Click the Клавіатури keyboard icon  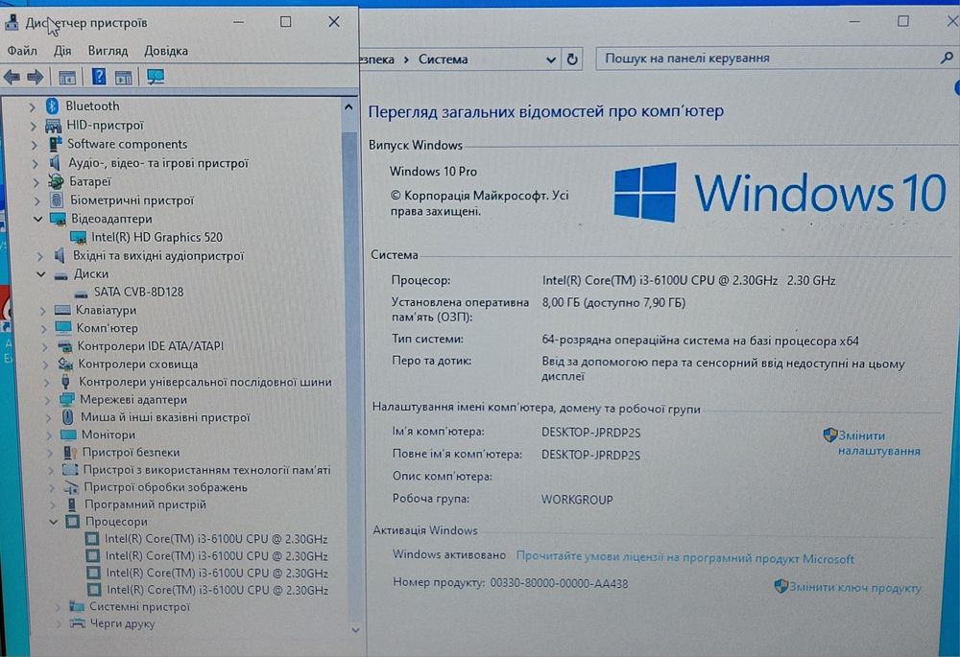(x=61, y=310)
